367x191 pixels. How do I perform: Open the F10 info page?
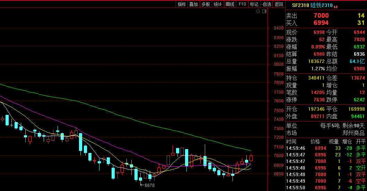[x=242, y=4]
